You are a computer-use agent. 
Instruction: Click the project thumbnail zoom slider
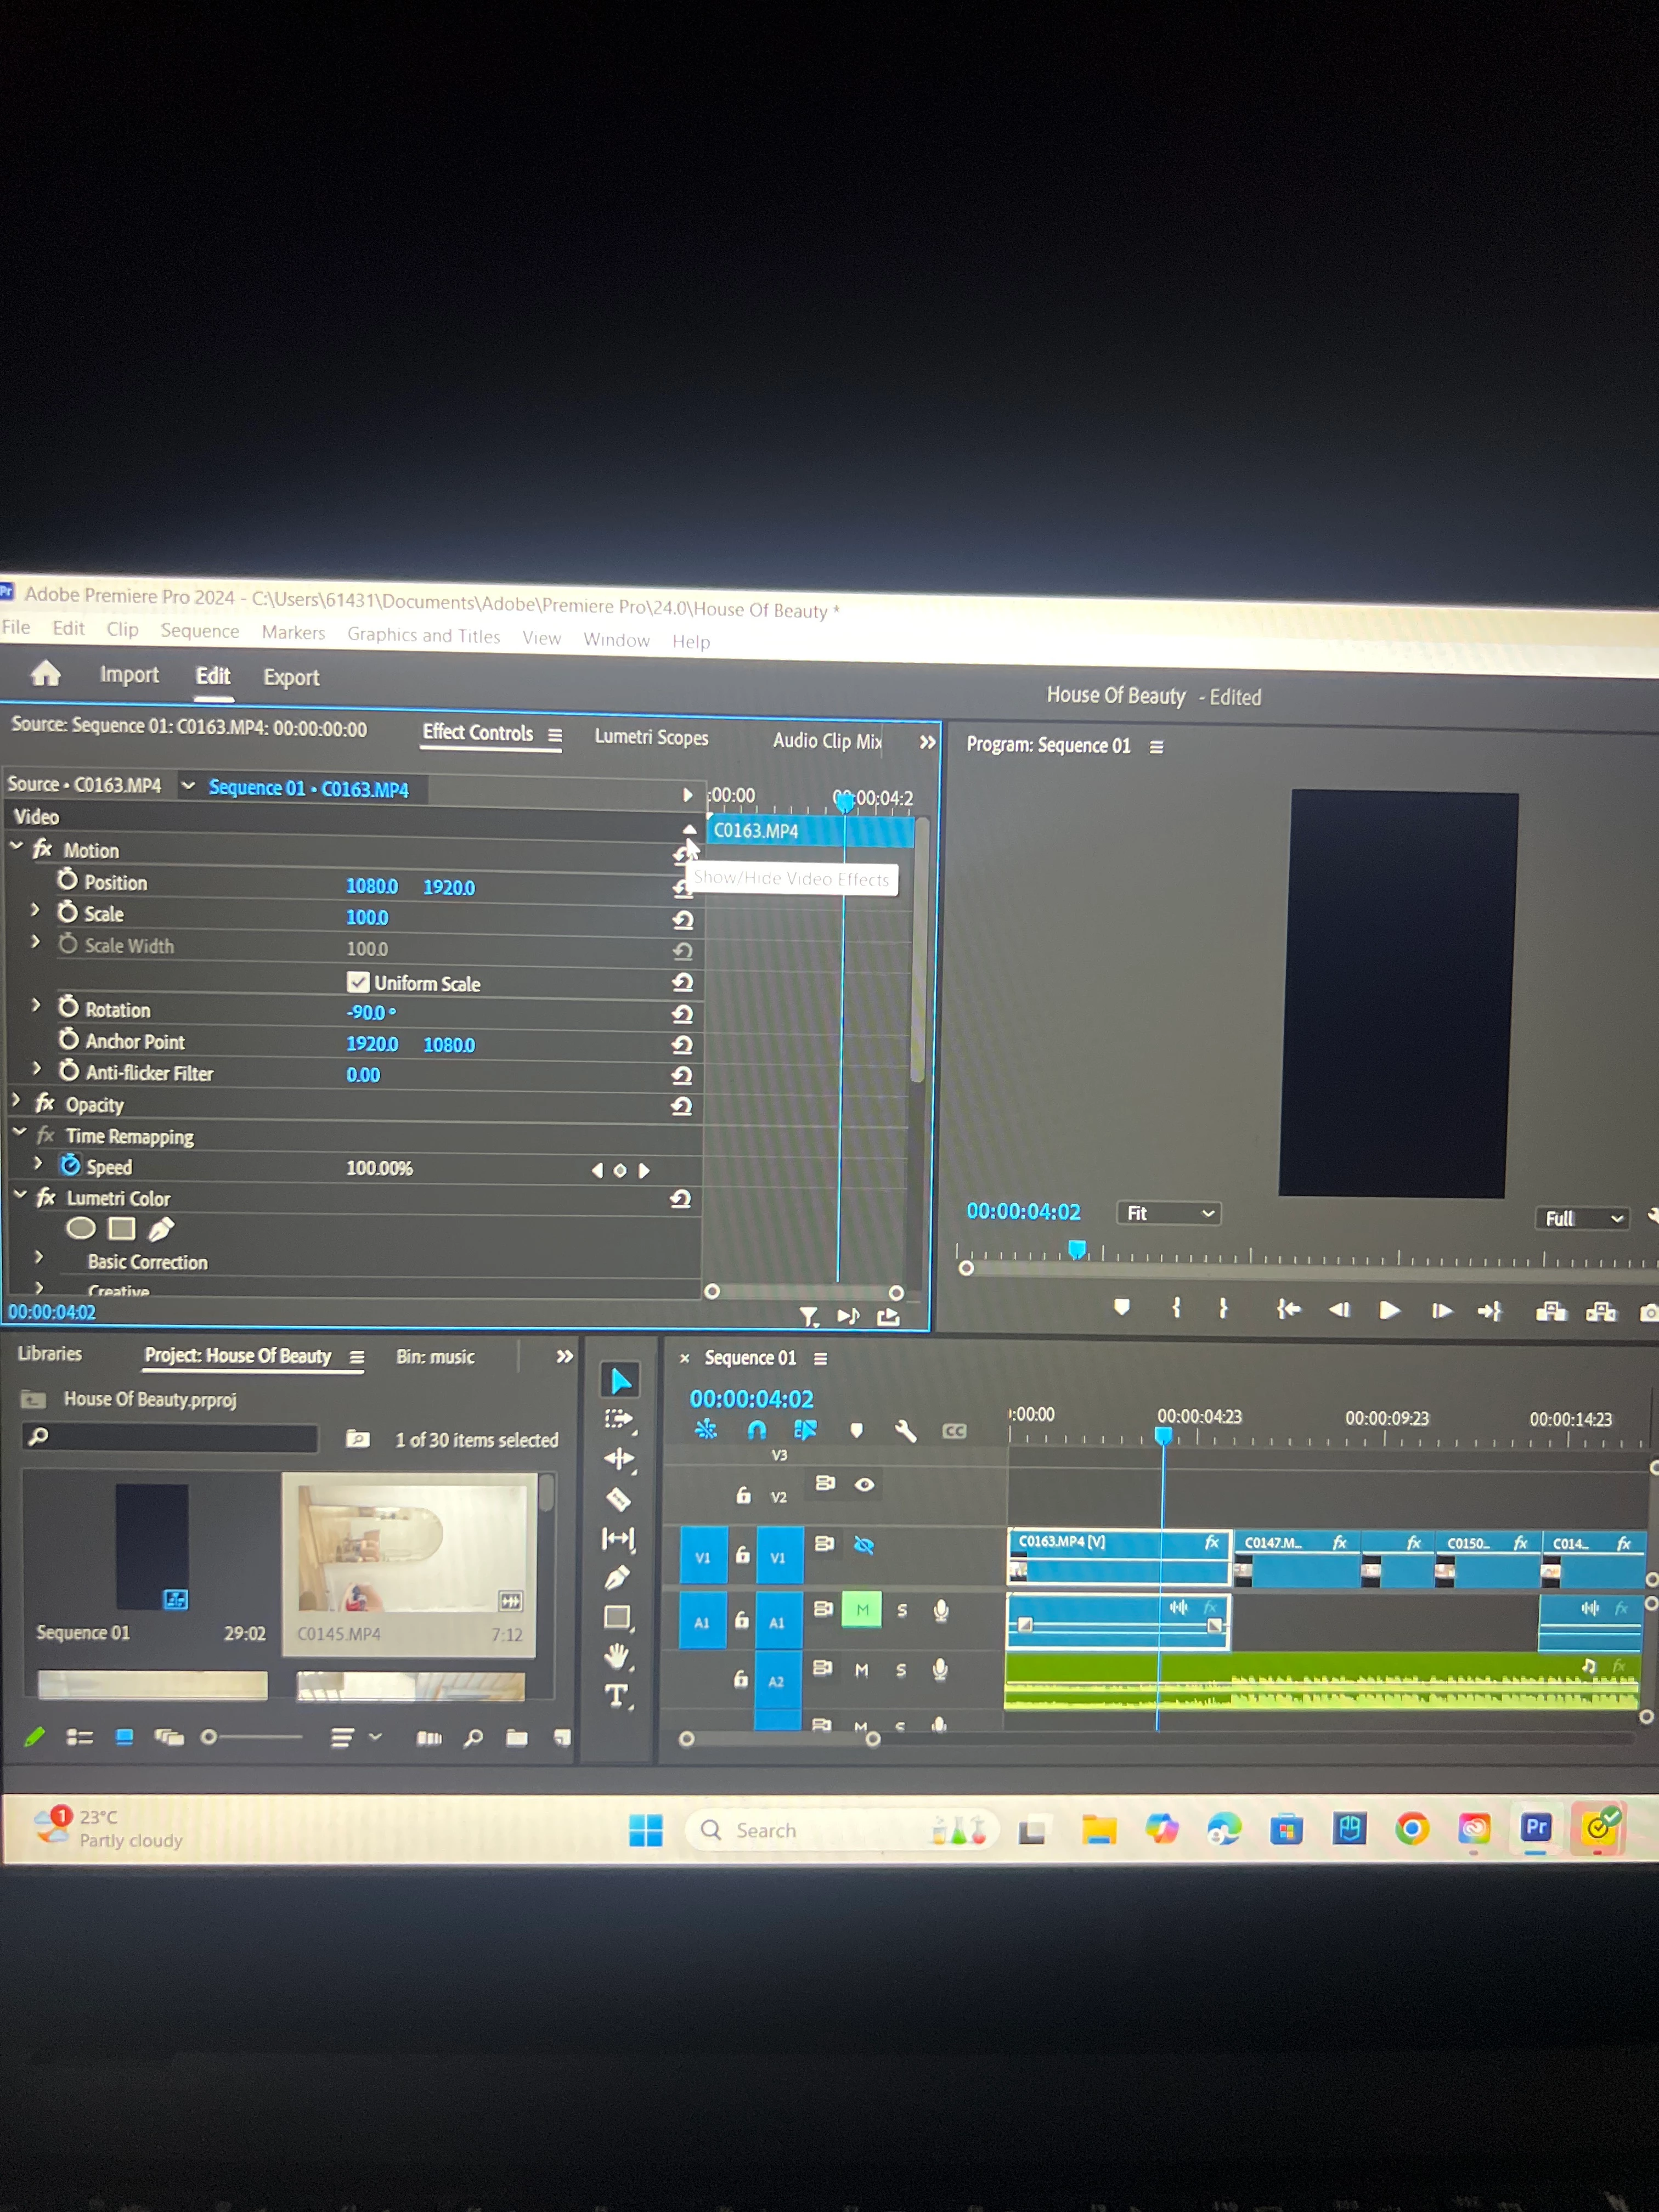[x=209, y=1737]
